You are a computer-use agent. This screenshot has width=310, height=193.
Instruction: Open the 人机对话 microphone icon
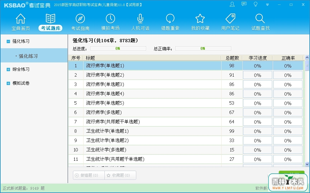140,19
